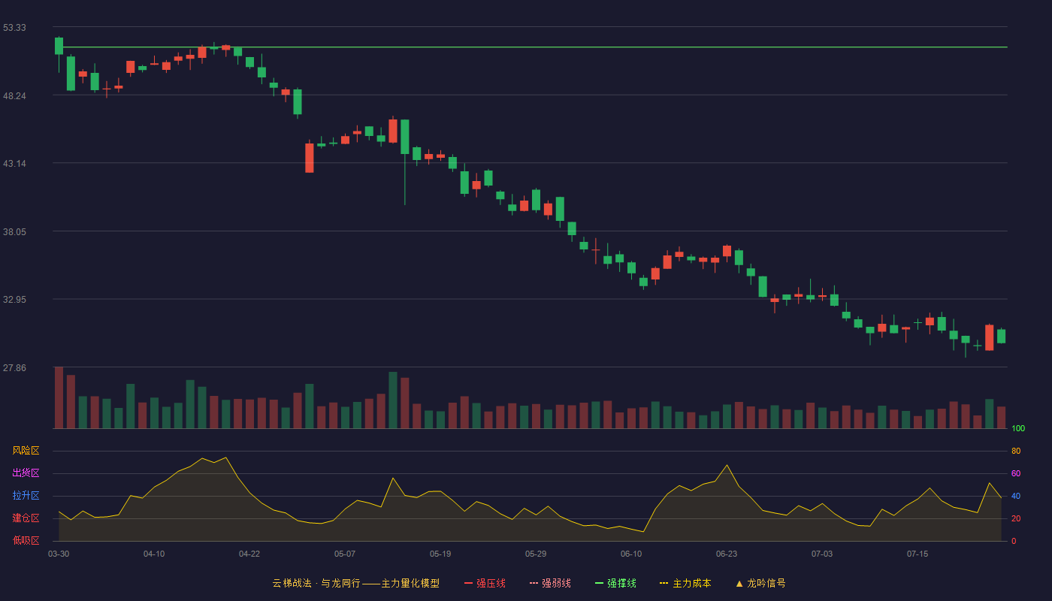Click the 48.24 price axis label
The width and height of the screenshot is (1052, 601).
[14, 95]
